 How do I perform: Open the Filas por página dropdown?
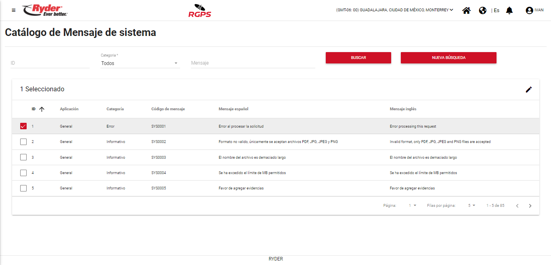[x=471, y=206]
